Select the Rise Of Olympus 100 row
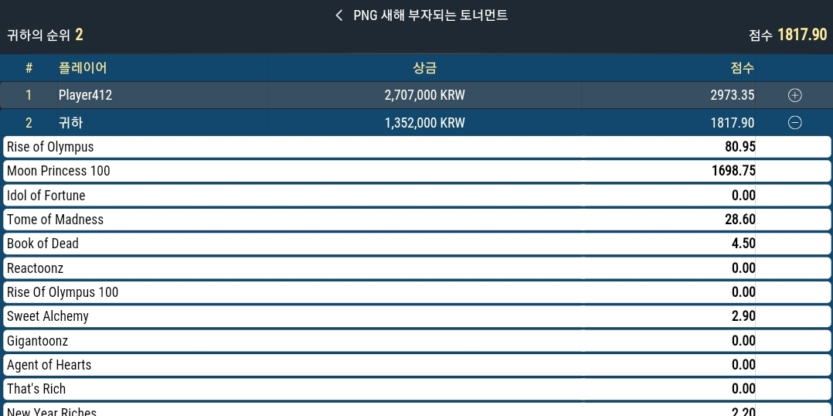833x416 pixels. [416, 292]
